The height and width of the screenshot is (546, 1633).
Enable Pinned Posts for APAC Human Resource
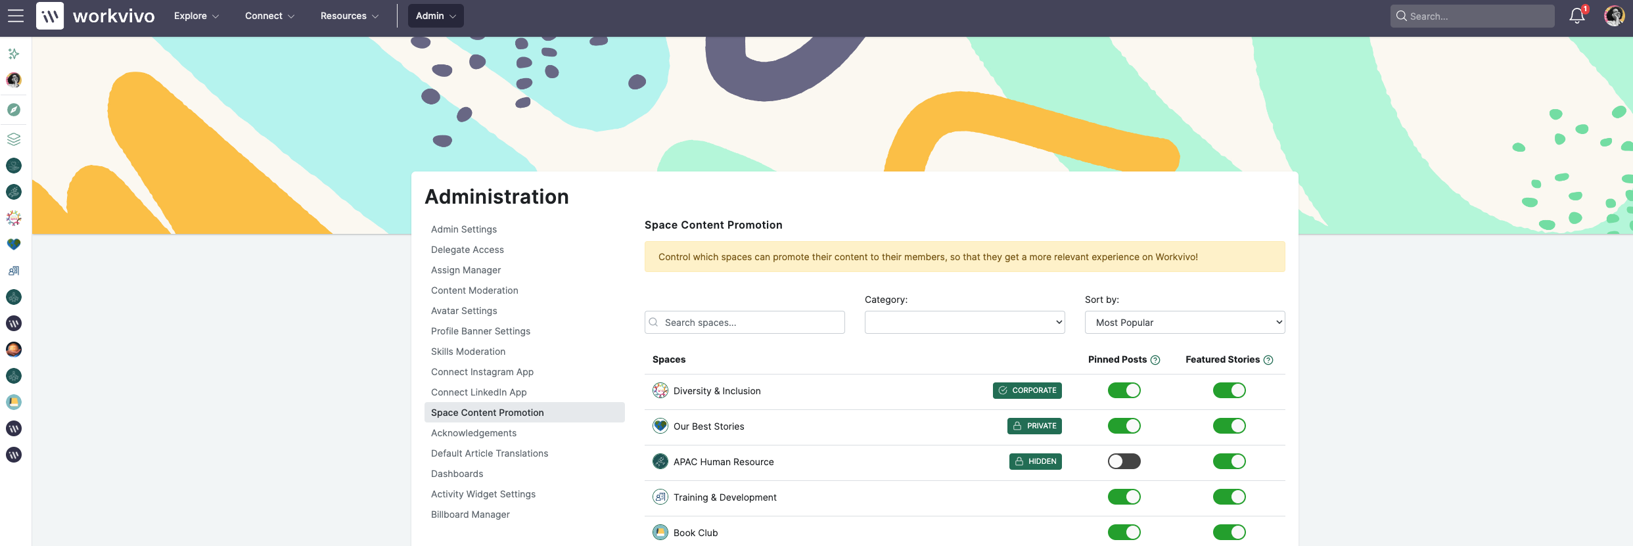(1124, 461)
